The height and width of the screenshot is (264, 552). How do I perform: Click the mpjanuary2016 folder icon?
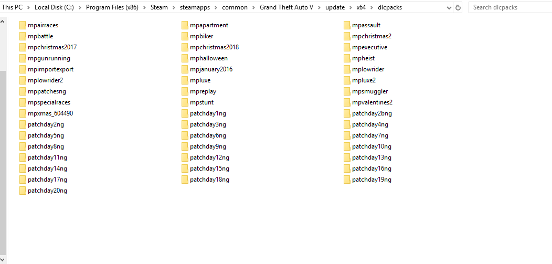tap(185, 69)
